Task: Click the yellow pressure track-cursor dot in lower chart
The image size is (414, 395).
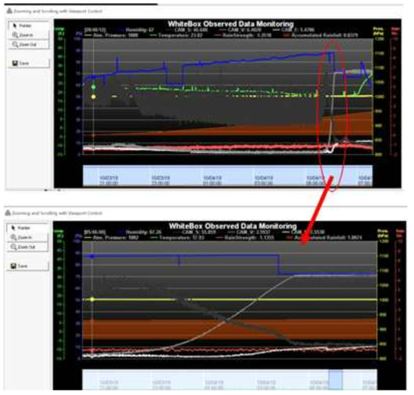Action: point(92,299)
